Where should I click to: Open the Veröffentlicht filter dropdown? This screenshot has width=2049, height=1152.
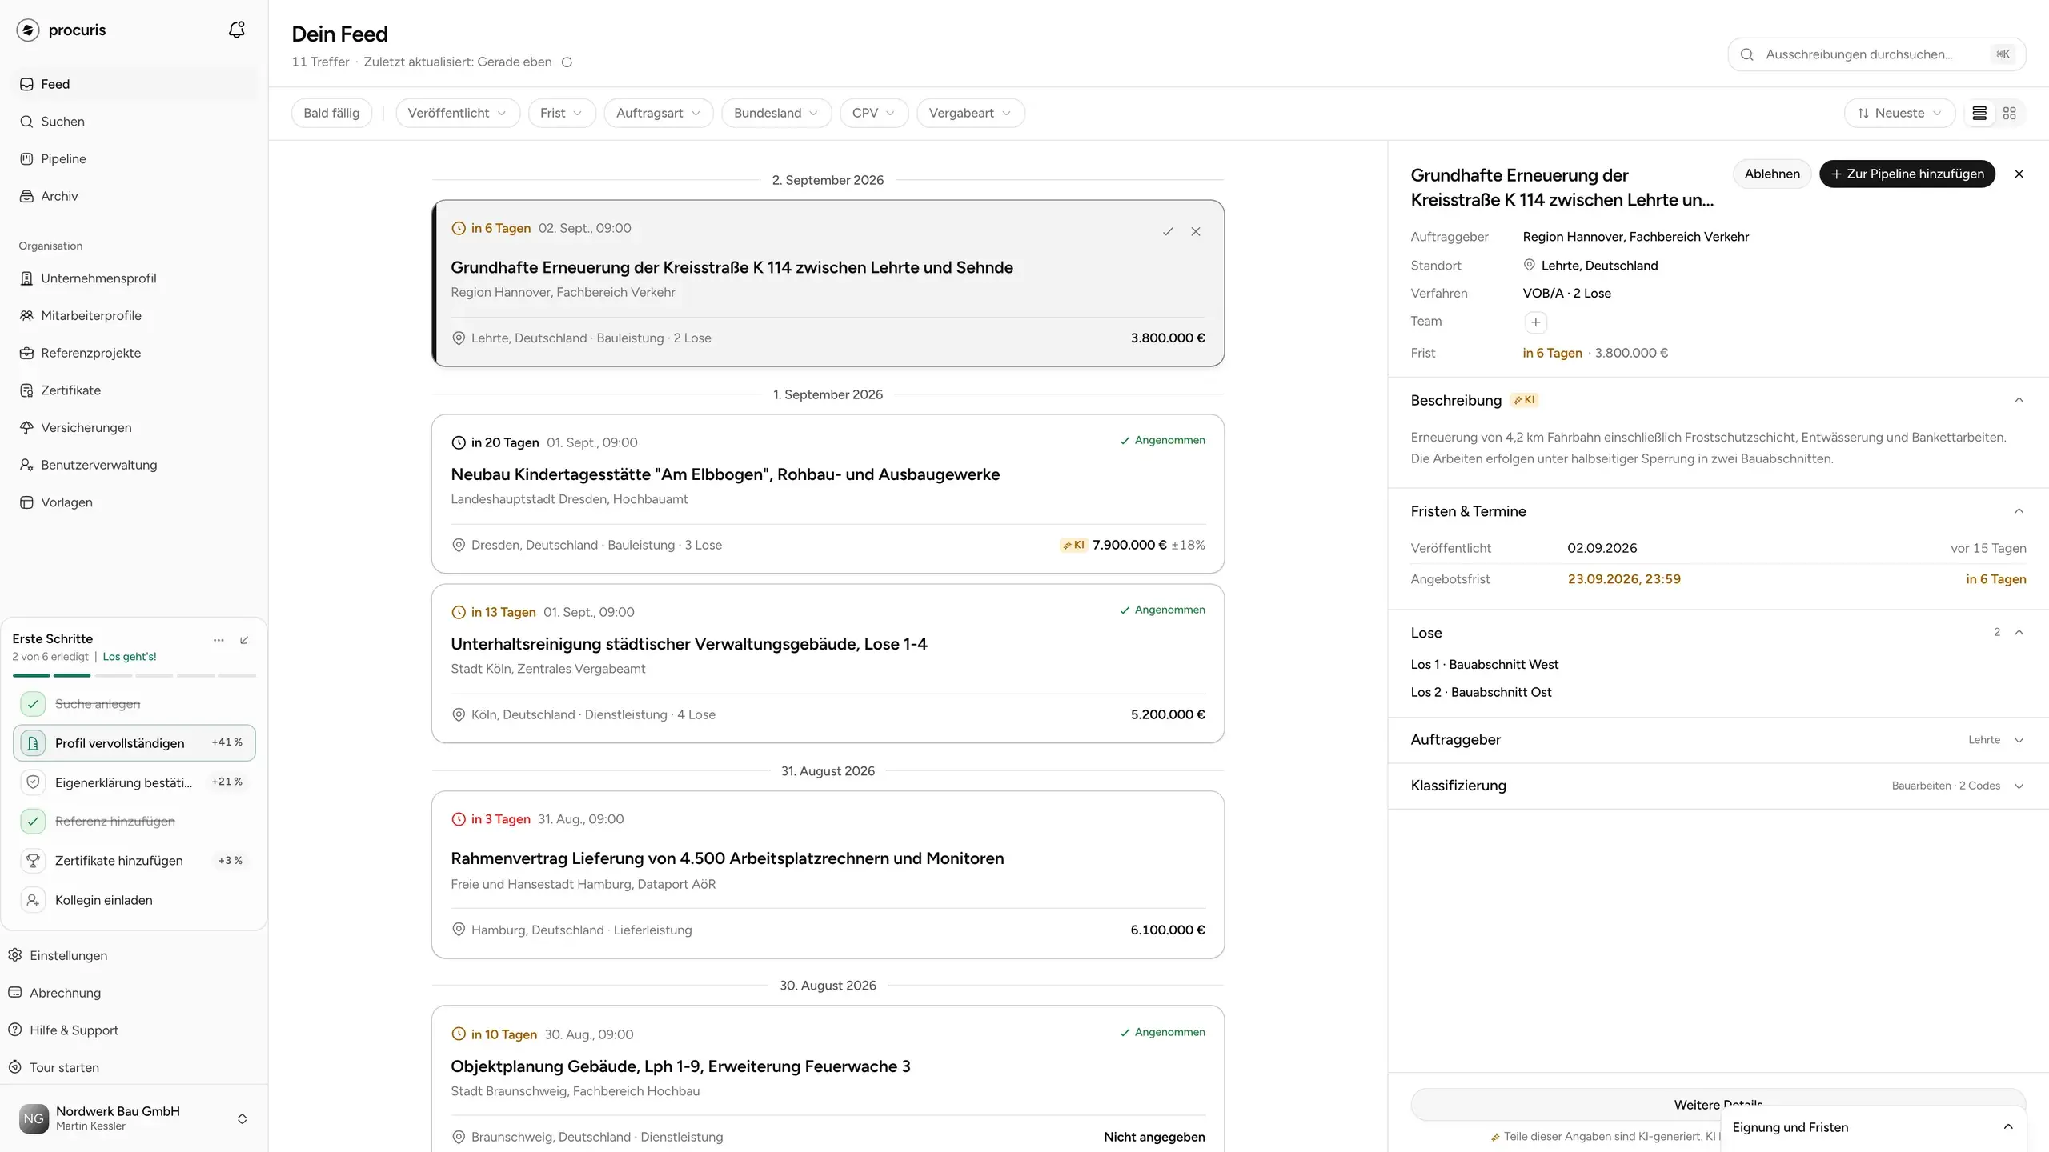pyautogui.click(x=457, y=113)
